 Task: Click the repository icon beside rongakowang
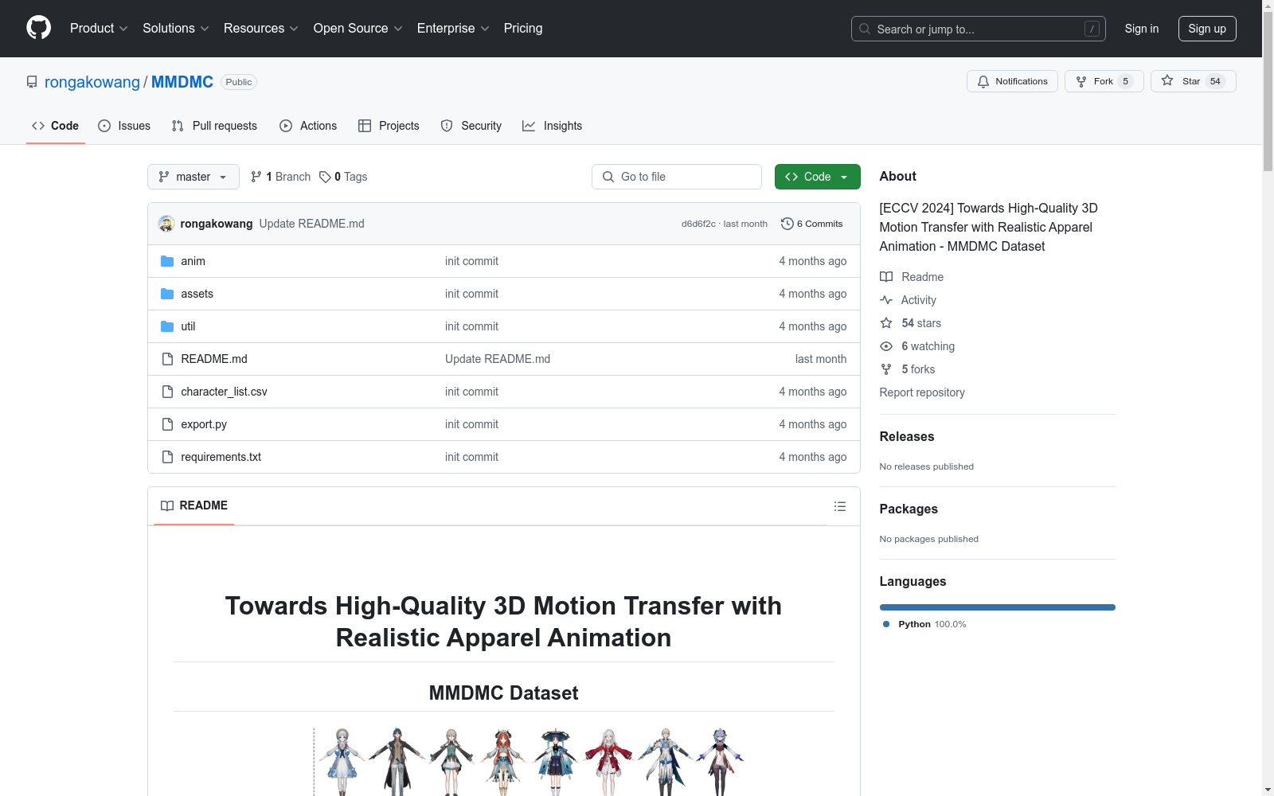[x=32, y=82]
